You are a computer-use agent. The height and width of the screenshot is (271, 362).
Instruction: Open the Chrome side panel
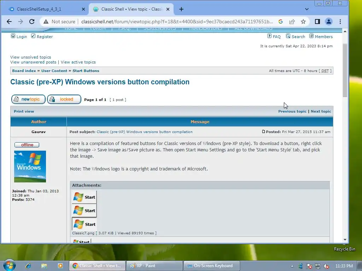click(317, 22)
